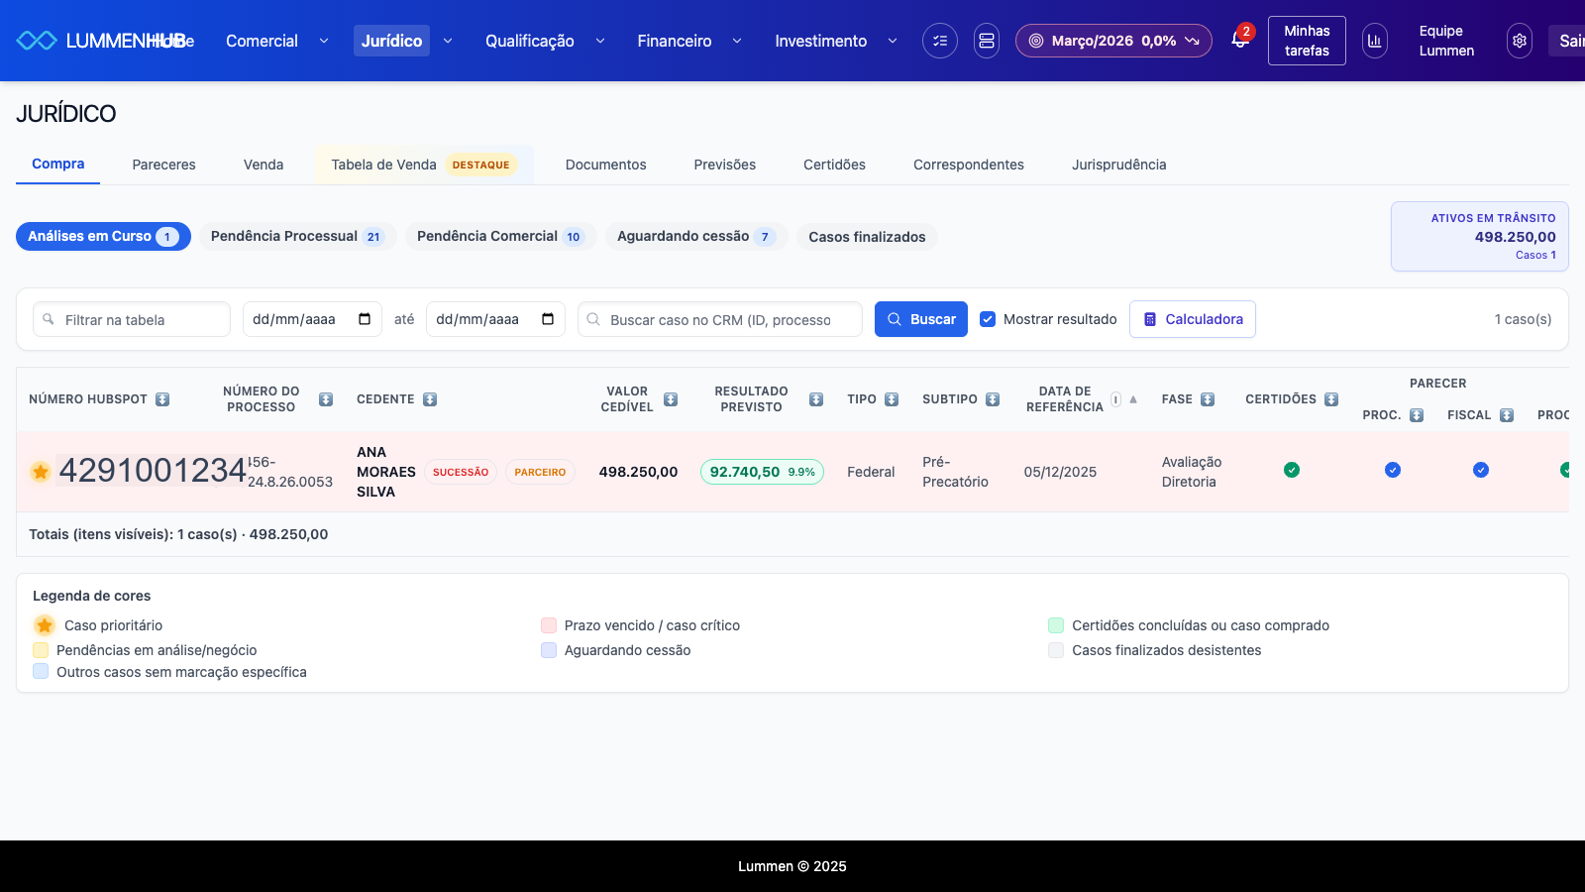The image size is (1585, 892).
Task: Toggle the Mostrar resultado checkbox
Action: click(988, 319)
